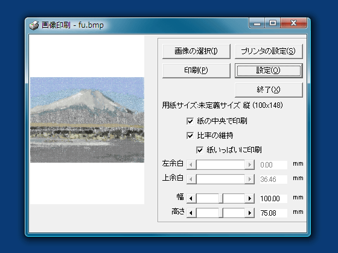Image resolution: width=338 pixels, height=253 pixels.
Task: Open the 設定(O) settings button
Action: (269, 70)
